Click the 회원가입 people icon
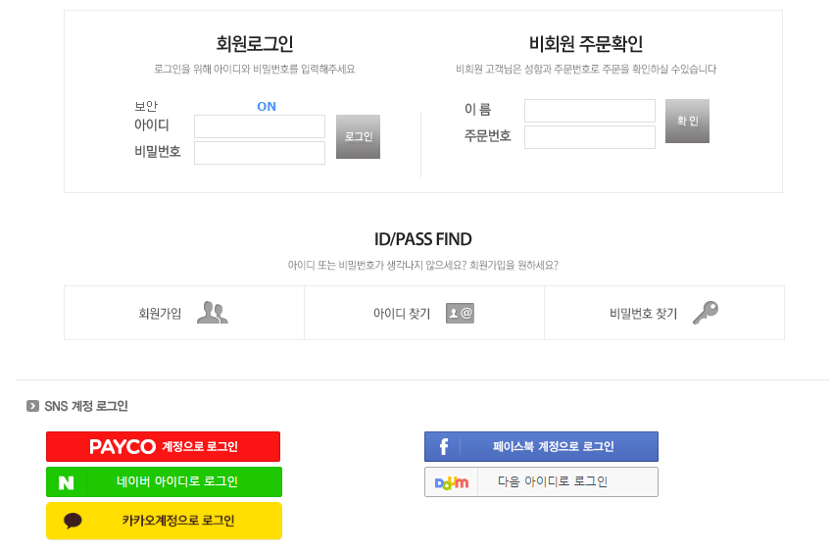The image size is (832, 553). point(212,313)
